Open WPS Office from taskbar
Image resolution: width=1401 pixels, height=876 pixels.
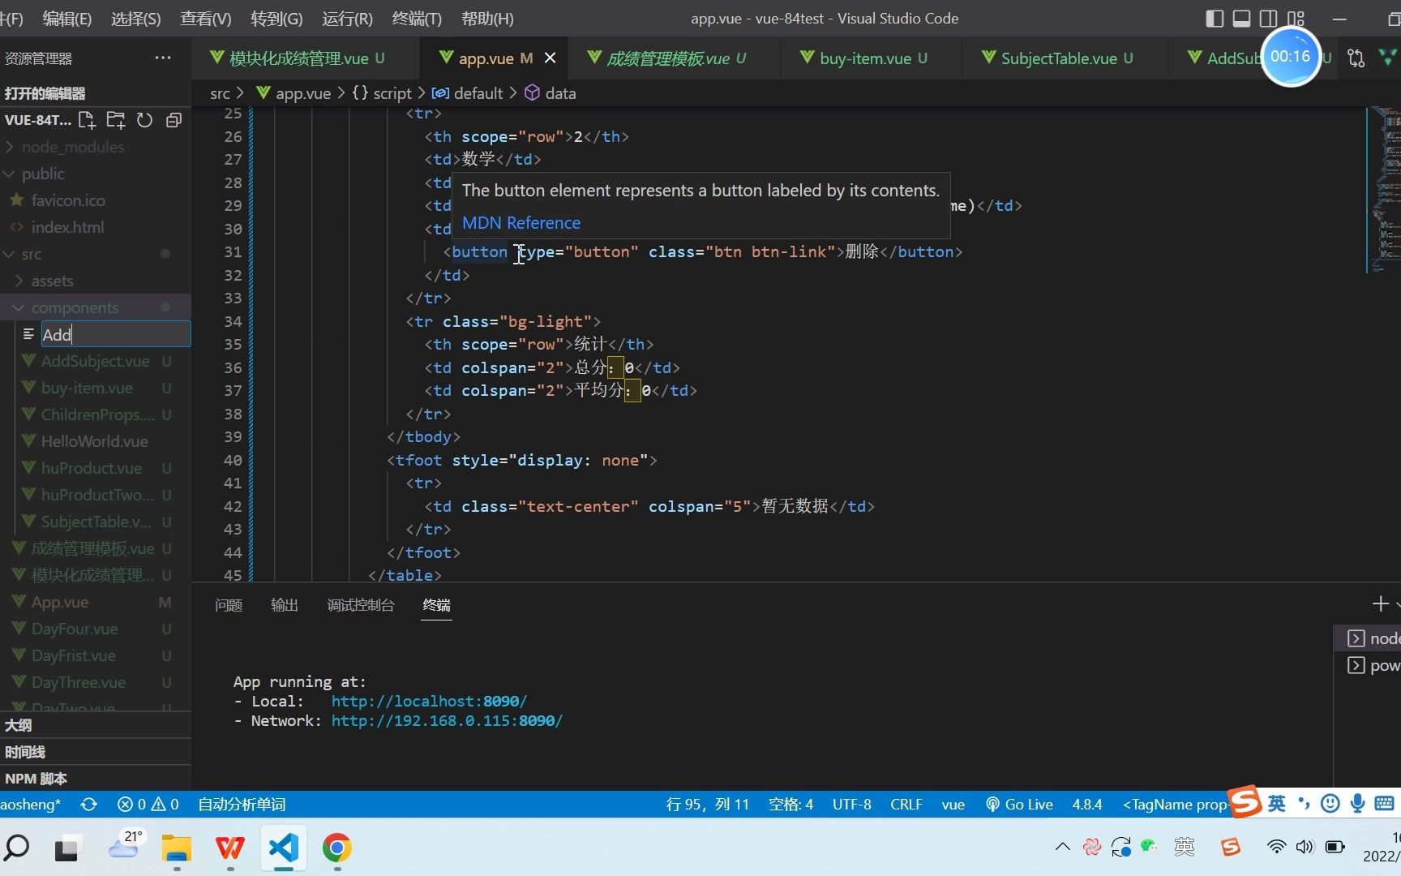230,848
